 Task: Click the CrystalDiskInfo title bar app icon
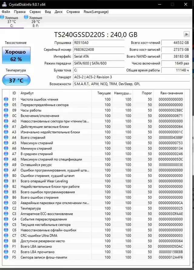click(4, 4)
